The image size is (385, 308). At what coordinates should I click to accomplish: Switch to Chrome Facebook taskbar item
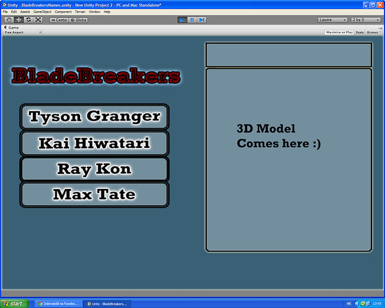pyautogui.click(x=59, y=304)
